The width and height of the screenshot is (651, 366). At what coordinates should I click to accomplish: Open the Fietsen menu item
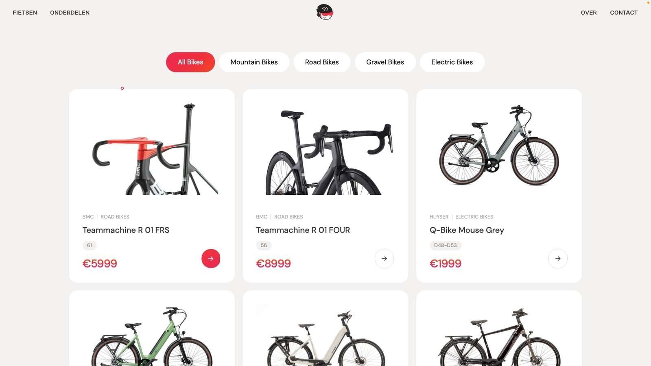[25, 13]
